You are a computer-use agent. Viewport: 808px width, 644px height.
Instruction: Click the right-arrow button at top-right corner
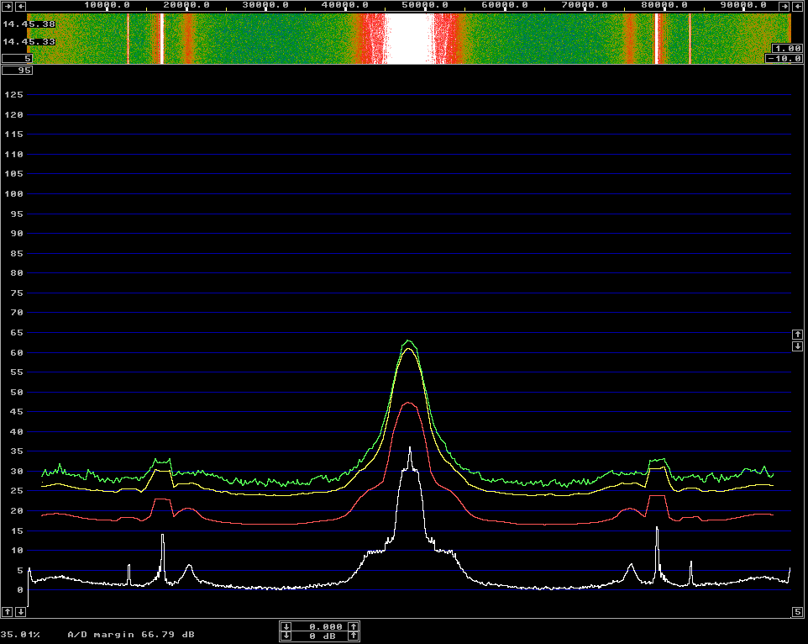[784, 6]
